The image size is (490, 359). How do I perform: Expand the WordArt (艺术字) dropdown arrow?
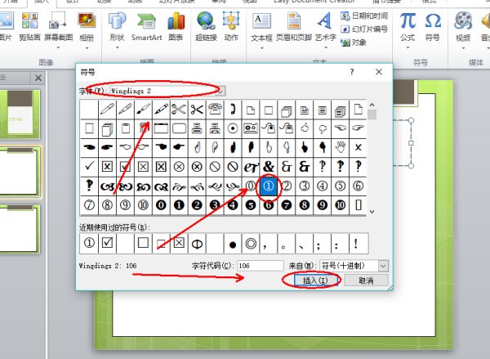tap(325, 48)
